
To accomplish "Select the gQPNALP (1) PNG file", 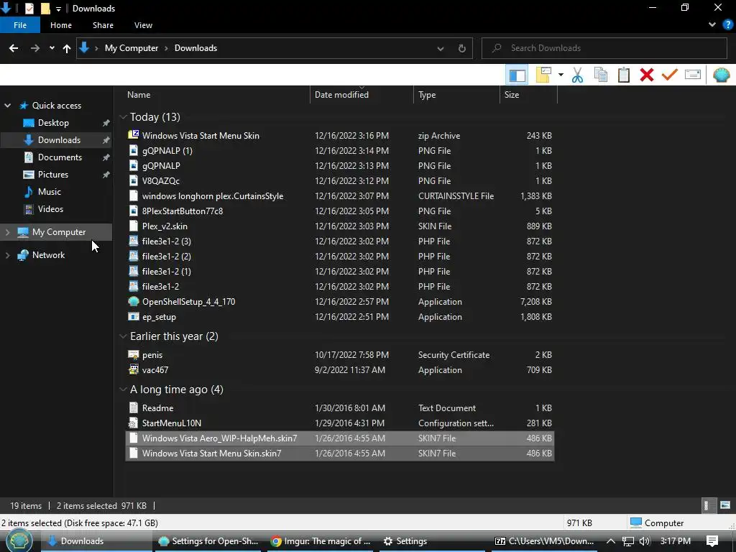I will (340, 151).
